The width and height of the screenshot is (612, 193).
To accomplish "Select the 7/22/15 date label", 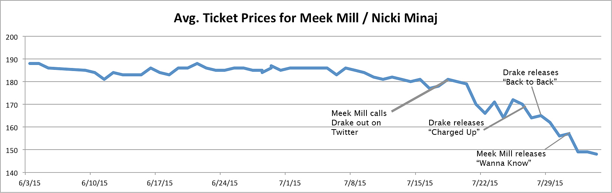I will tap(485, 183).
